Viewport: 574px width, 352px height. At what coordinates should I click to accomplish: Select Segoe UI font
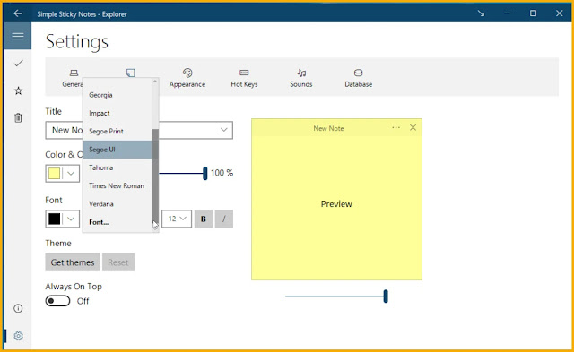117,150
